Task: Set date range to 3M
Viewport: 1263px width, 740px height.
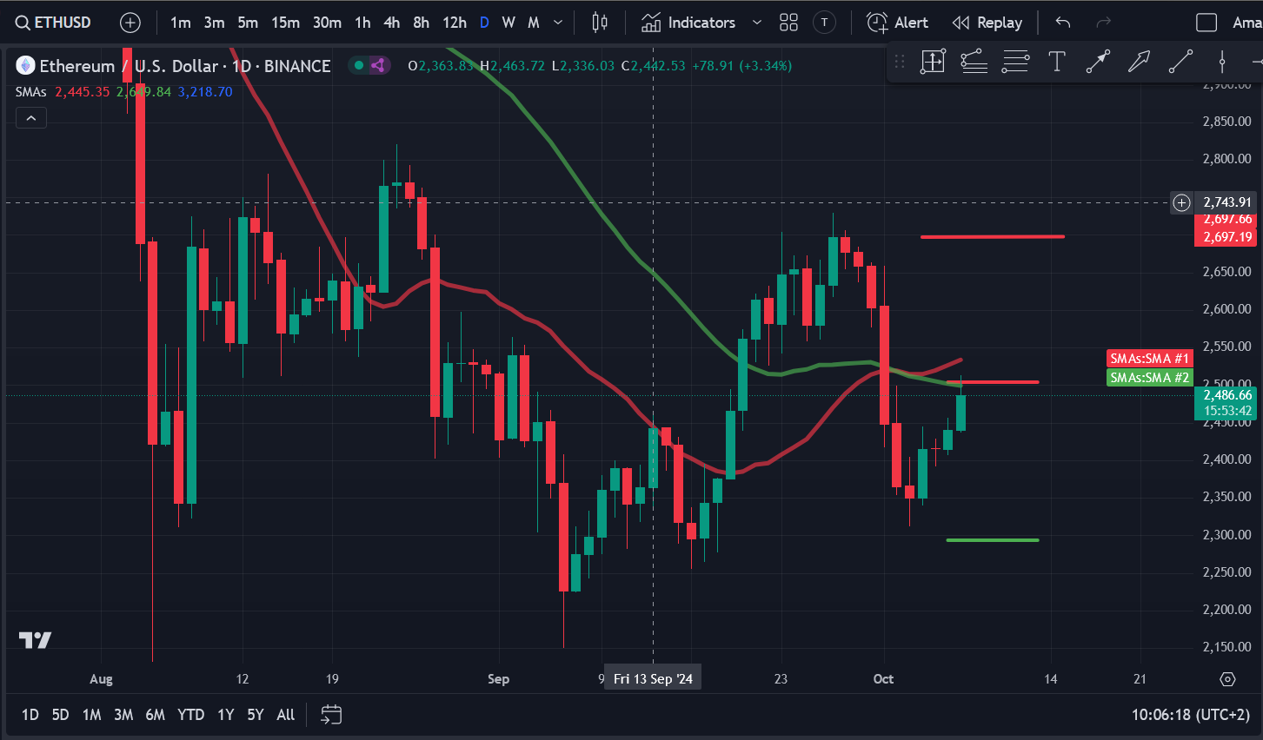Action: [x=123, y=715]
